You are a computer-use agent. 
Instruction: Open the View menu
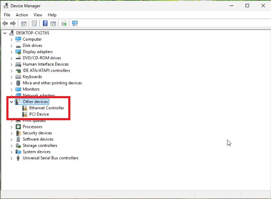(x=38, y=15)
